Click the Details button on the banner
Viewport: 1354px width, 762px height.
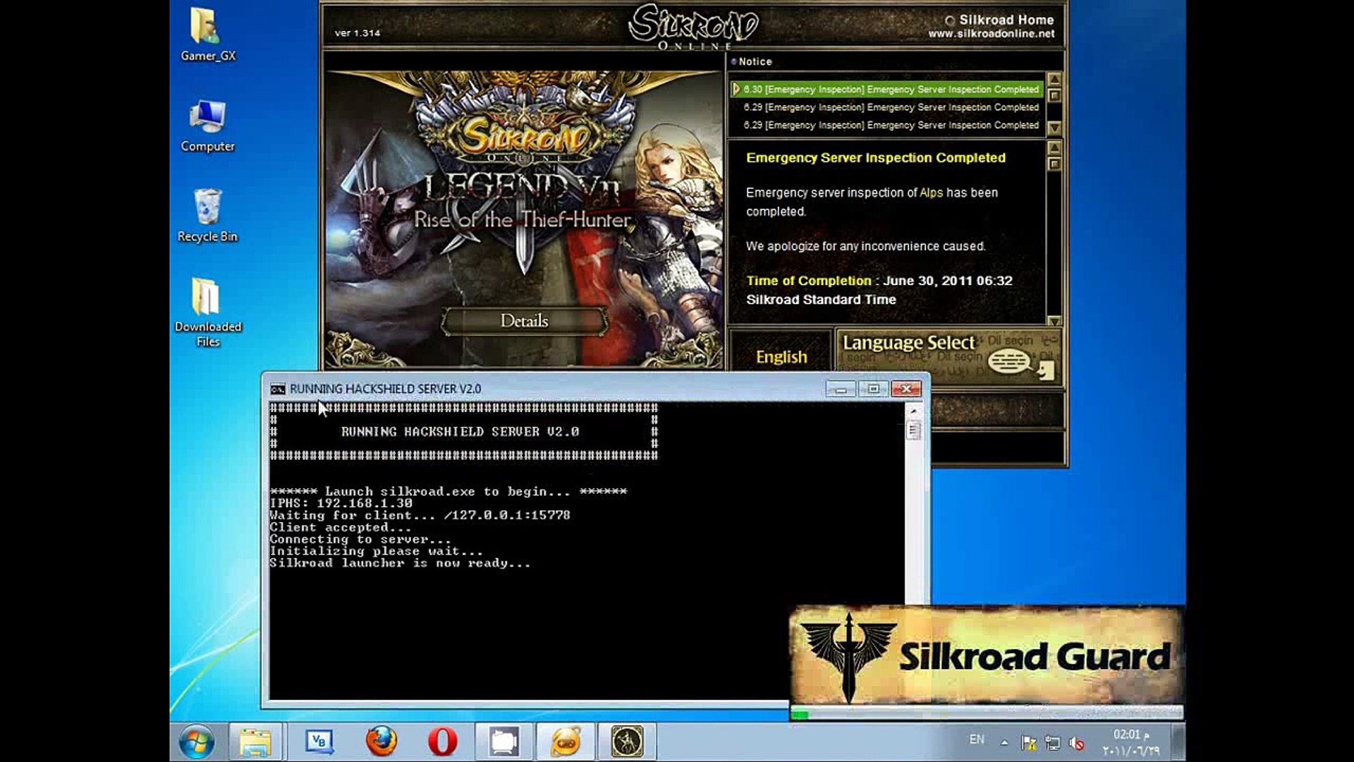[524, 321]
